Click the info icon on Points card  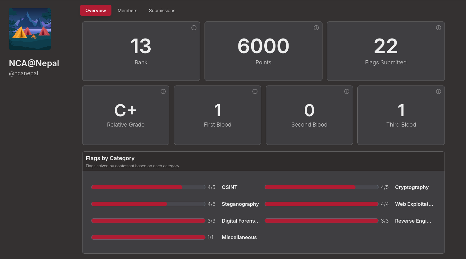tap(316, 28)
